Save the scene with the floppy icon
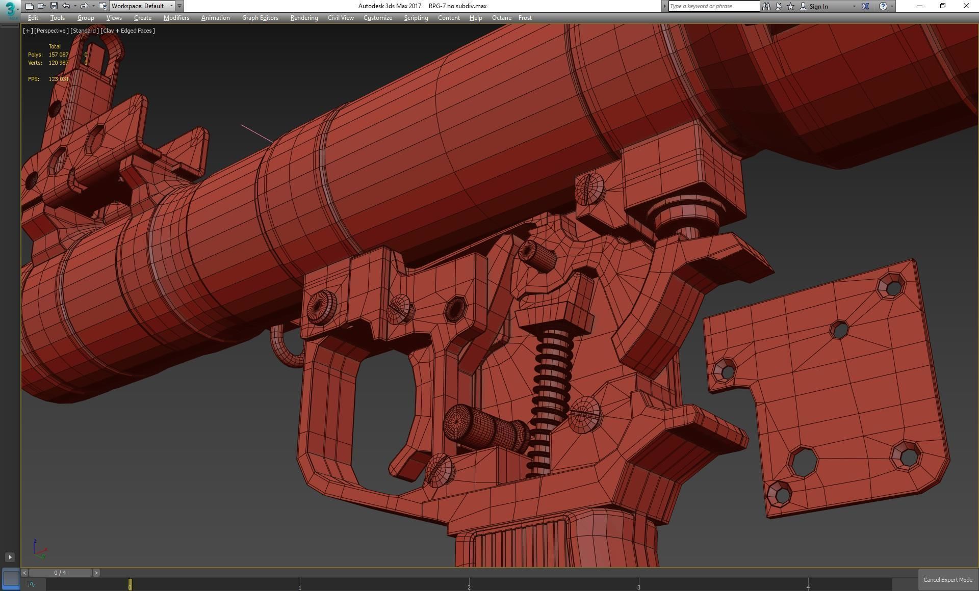The image size is (979, 591). (x=54, y=6)
